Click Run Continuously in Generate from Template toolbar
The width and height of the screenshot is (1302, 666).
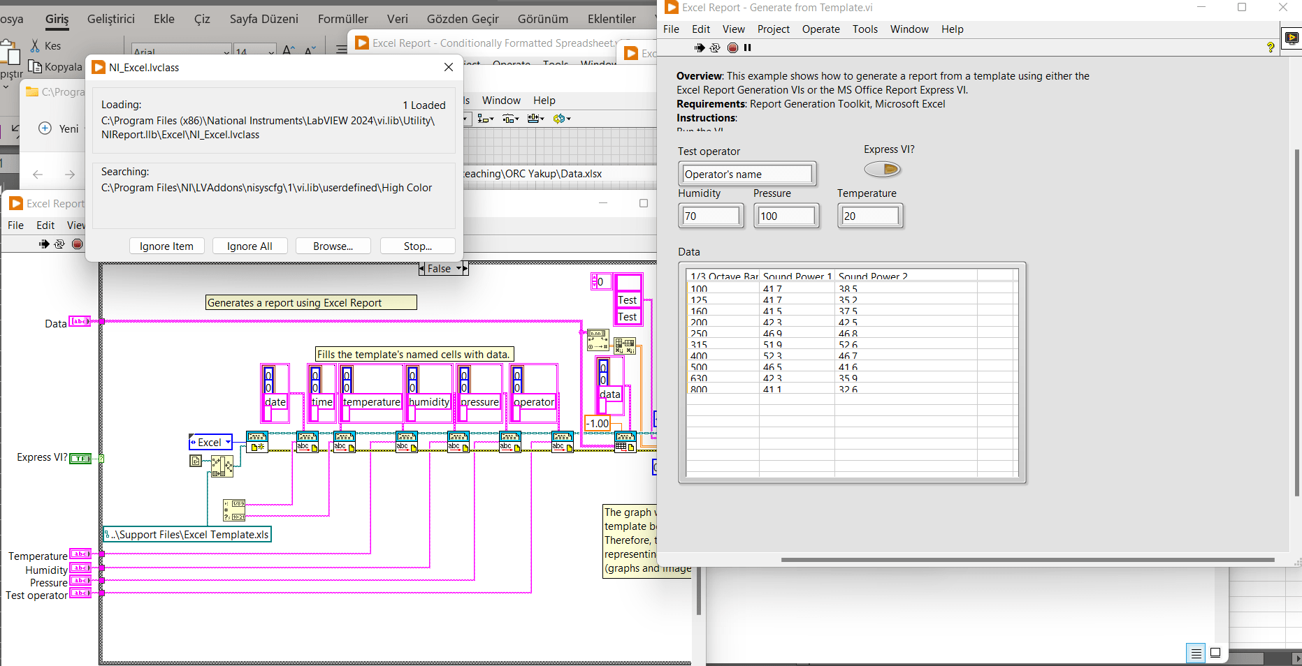pyautogui.click(x=715, y=47)
